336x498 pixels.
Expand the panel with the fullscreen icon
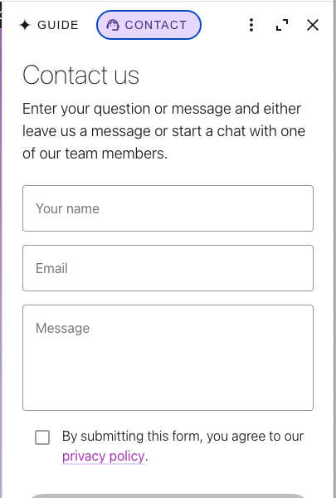tap(282, 25)
